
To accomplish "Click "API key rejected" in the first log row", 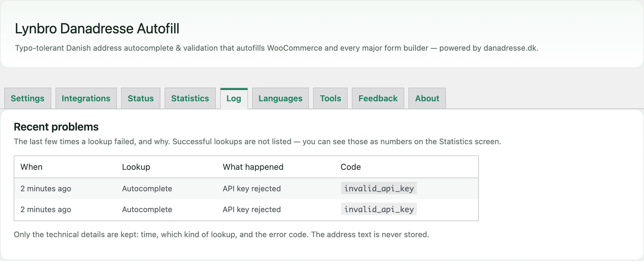I will tap(252, 189).
